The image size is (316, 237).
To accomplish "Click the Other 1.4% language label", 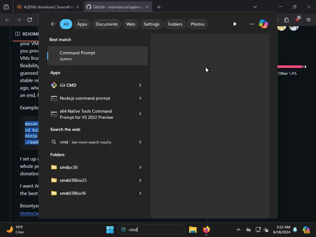I will tap(287, 73).
